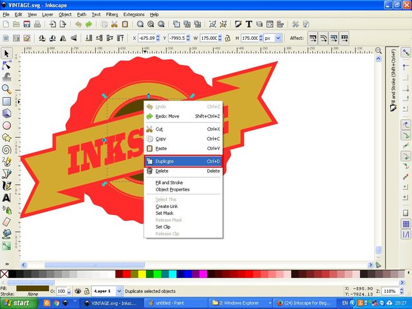Click height H spinner arrows
This screenshot has height=309, width=412.
(x=261, y=38)
